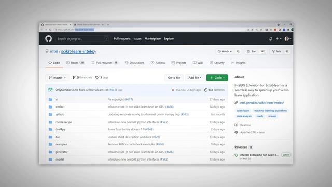Switch to the Actions tab

click(158, 63)
